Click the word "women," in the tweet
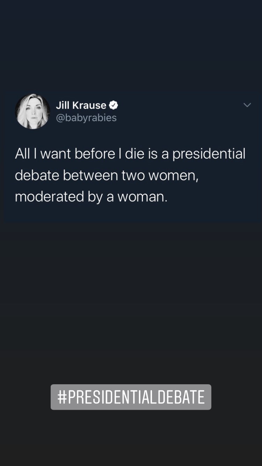This screenshot has width=262, height=466. pyautogui.click(x=173, y=175)
